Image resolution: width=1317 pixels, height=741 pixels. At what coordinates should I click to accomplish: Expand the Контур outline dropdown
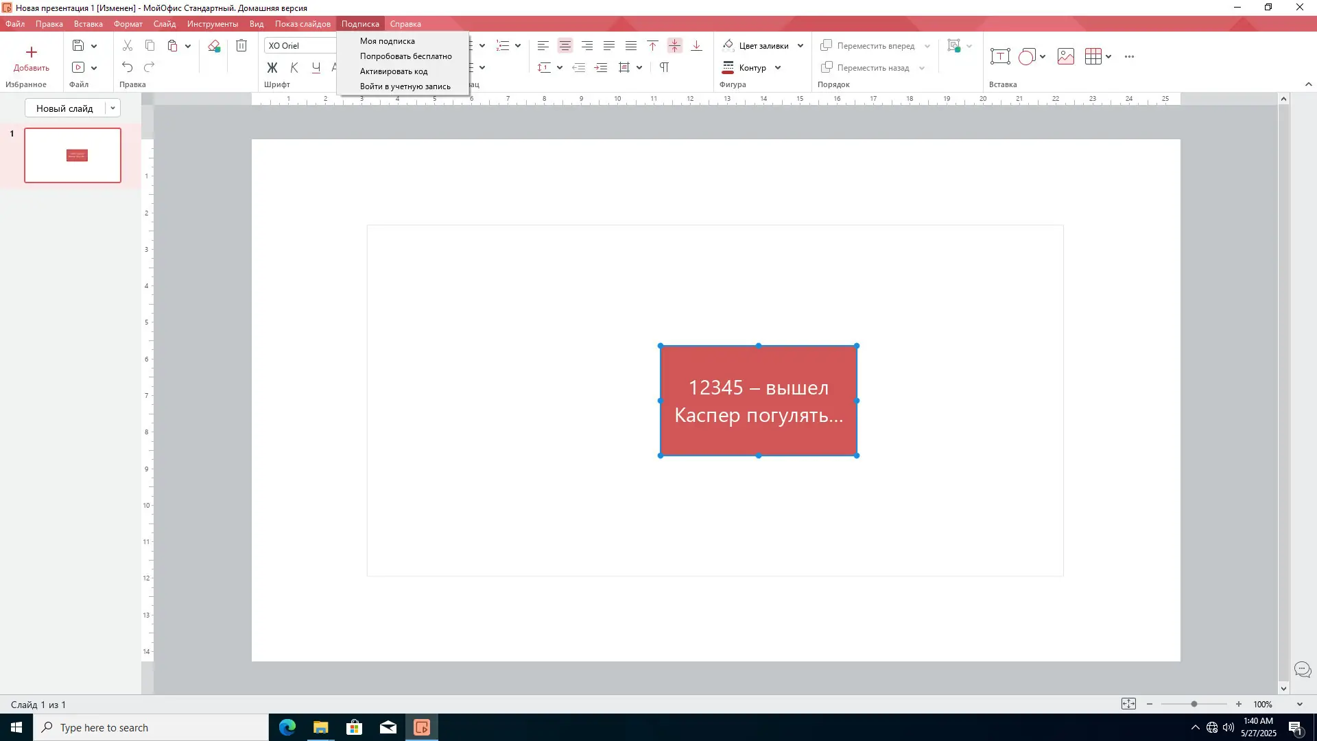[x=778, y=67]
